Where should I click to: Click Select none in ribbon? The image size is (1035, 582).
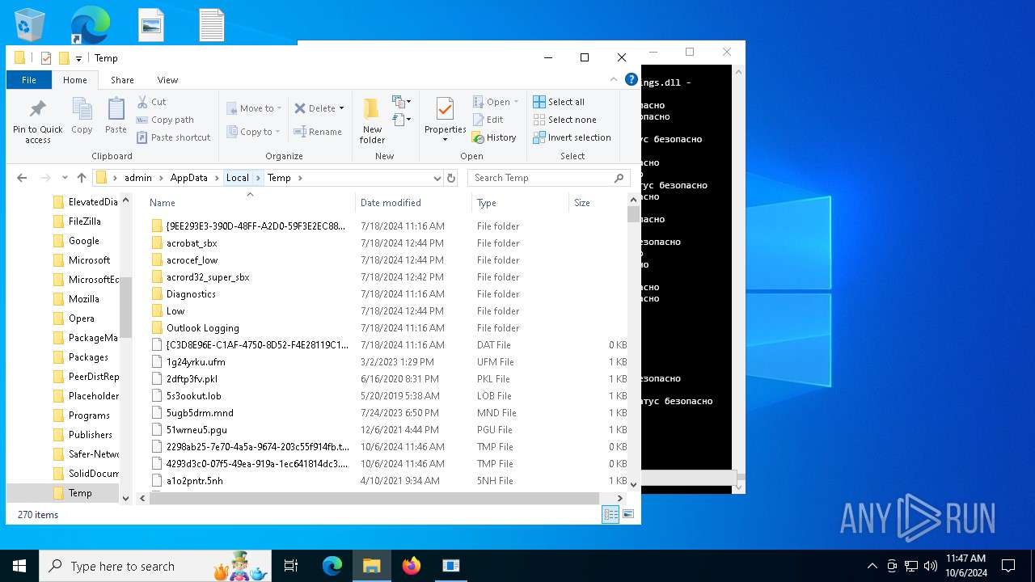point(564,120)
